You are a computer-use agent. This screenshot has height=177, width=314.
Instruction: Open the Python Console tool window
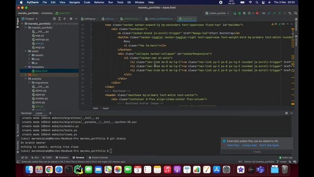(x=98, y=157)
